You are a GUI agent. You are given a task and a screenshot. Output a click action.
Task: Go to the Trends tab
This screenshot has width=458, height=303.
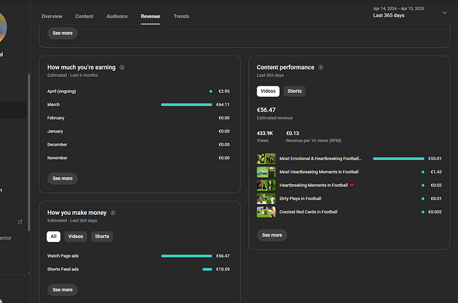point(181,17)
